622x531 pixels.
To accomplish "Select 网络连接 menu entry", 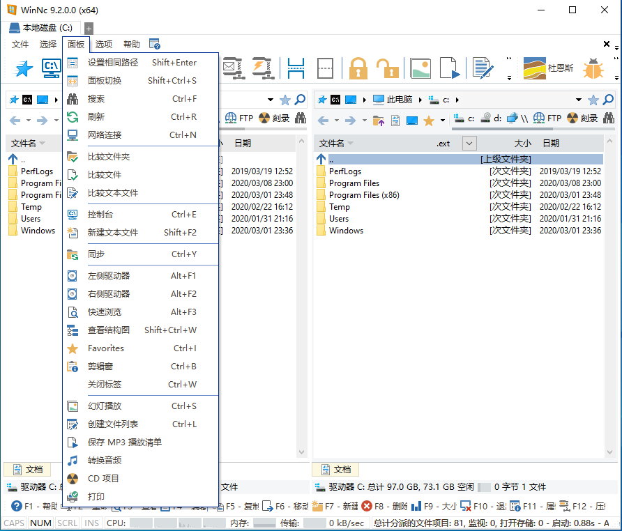I will point(140,134).
